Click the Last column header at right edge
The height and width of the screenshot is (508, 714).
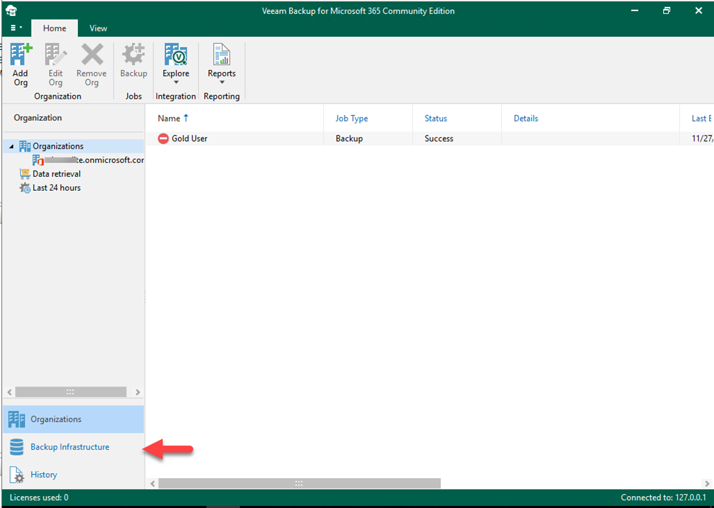(701, 119)
